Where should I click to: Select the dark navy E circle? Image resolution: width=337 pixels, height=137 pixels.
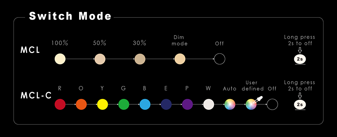166,104
